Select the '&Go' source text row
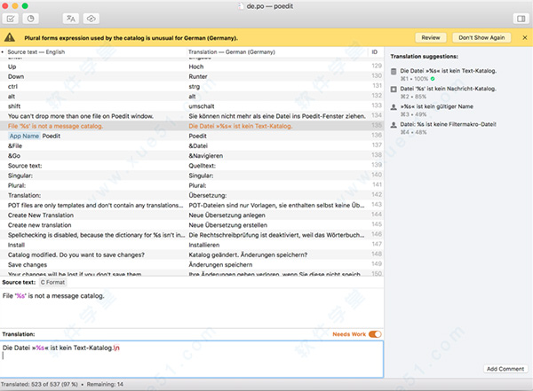 (x=192, y=156)
